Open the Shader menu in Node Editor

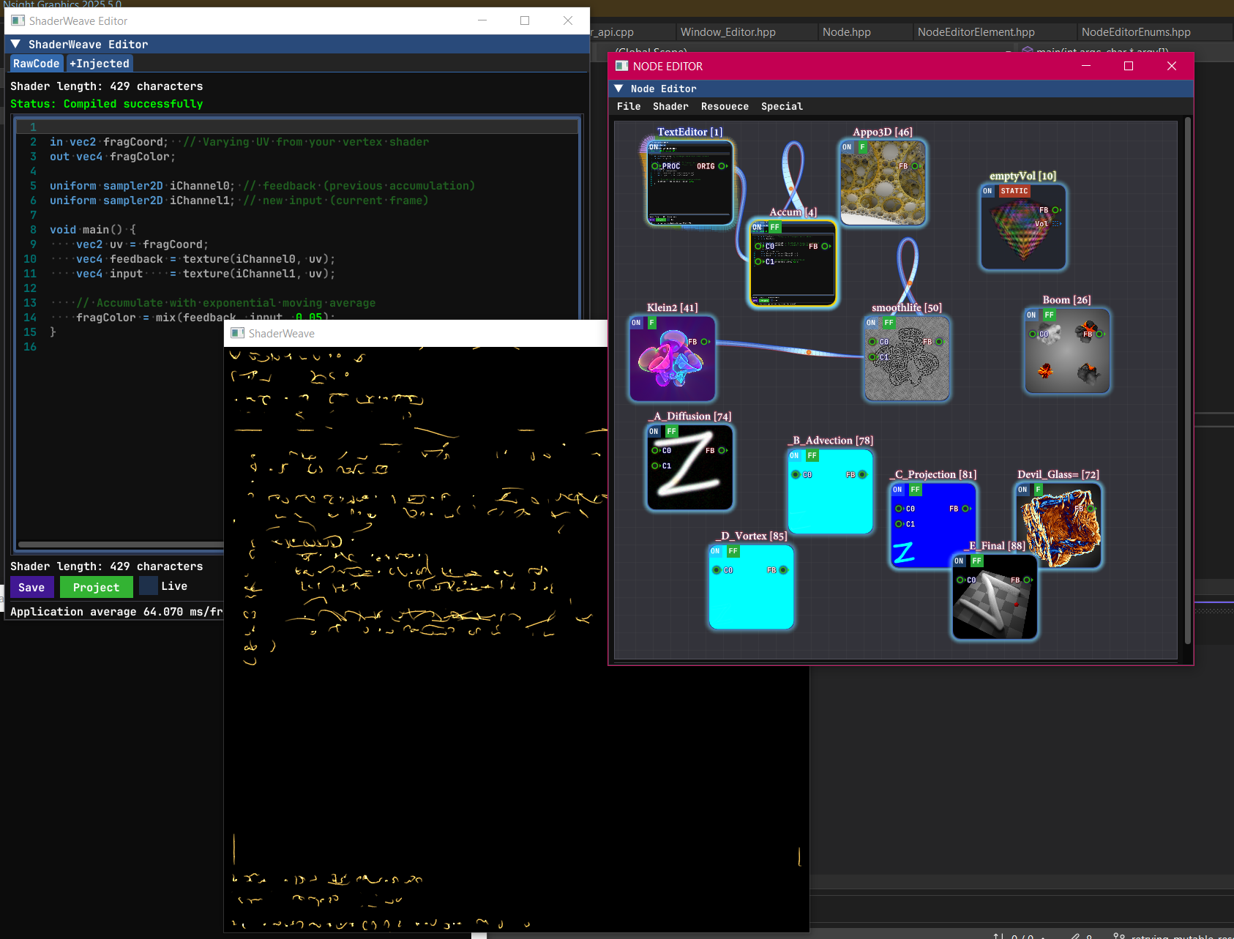670,106
